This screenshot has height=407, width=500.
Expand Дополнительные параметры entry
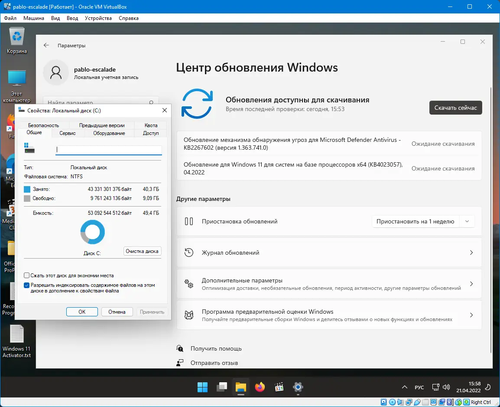[x=329, y=284]
